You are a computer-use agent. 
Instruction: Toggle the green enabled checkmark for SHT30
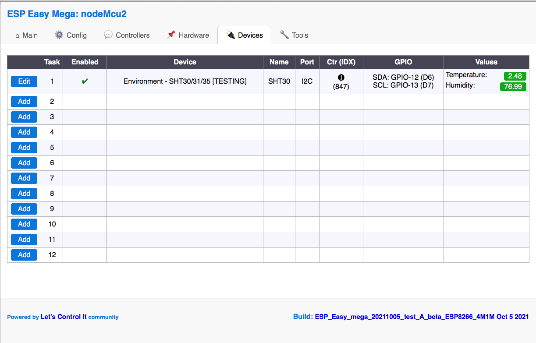(x=85, y=81)
